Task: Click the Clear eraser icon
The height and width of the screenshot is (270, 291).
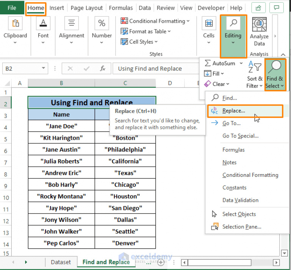Action: (208, 84)
